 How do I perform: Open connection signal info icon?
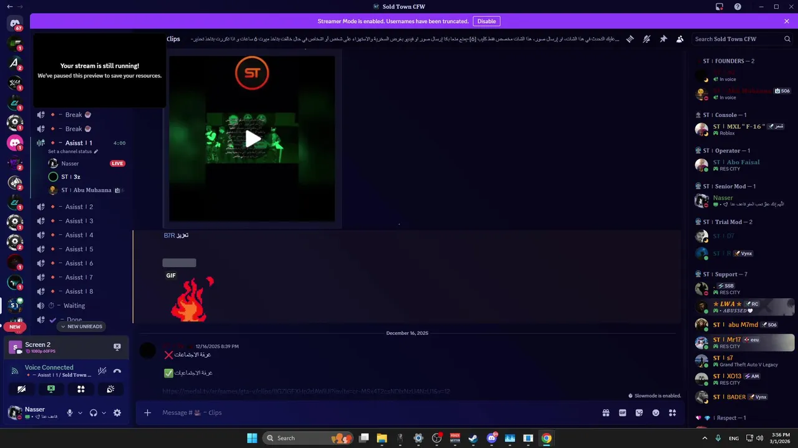click(x=15, y=371)
